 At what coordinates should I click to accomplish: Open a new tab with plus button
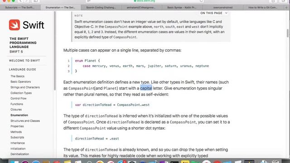pos(286,8)
